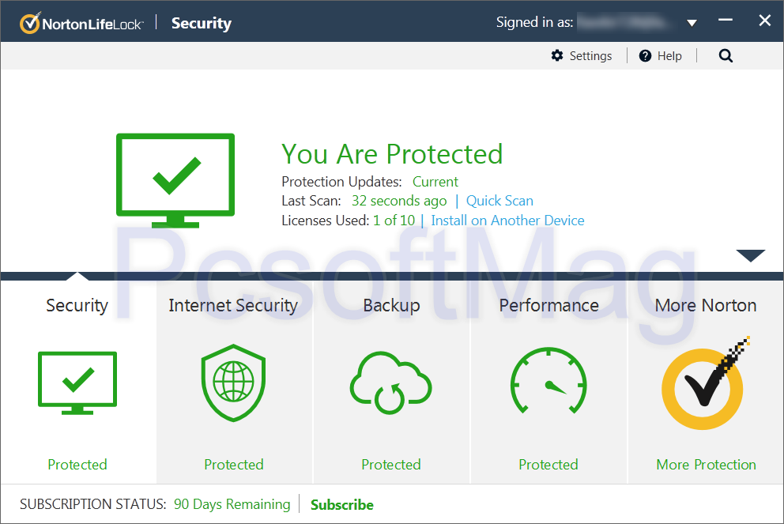784x524 pixels.
Task: Click the You Are Protected heading
Action: pyautogui.click(x=392, y=153)
